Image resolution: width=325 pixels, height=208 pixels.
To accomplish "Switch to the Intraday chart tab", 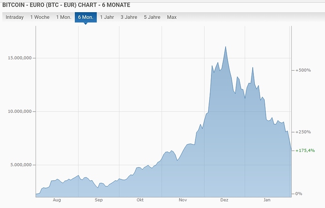I will (15, 17).
